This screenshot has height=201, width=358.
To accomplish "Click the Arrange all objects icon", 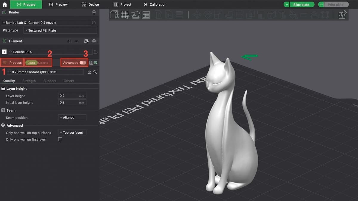I will pos(146,15).
